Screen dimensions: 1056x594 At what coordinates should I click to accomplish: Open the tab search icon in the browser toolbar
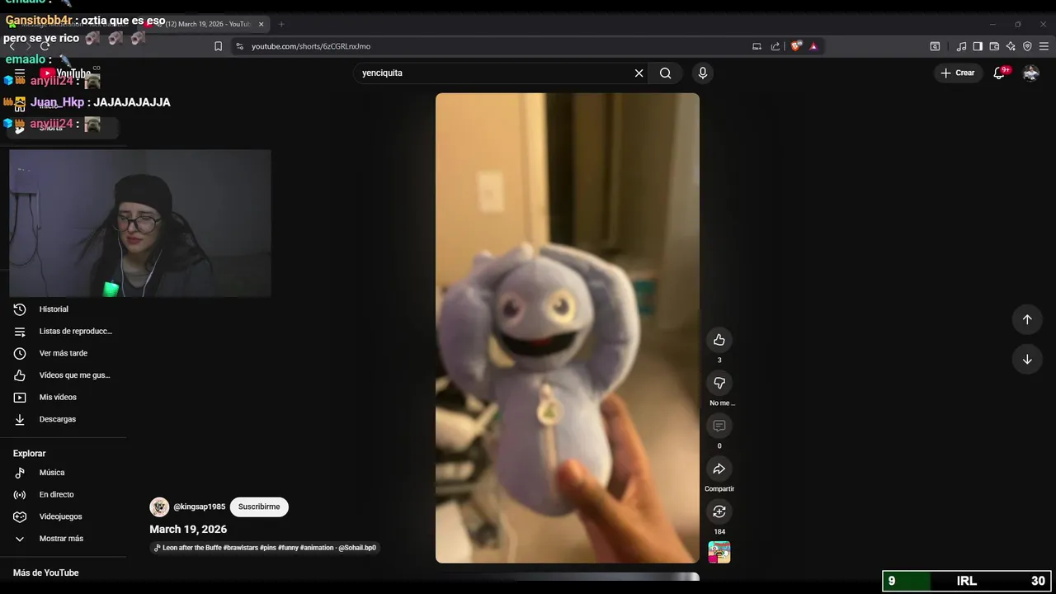tap(935, 46)
